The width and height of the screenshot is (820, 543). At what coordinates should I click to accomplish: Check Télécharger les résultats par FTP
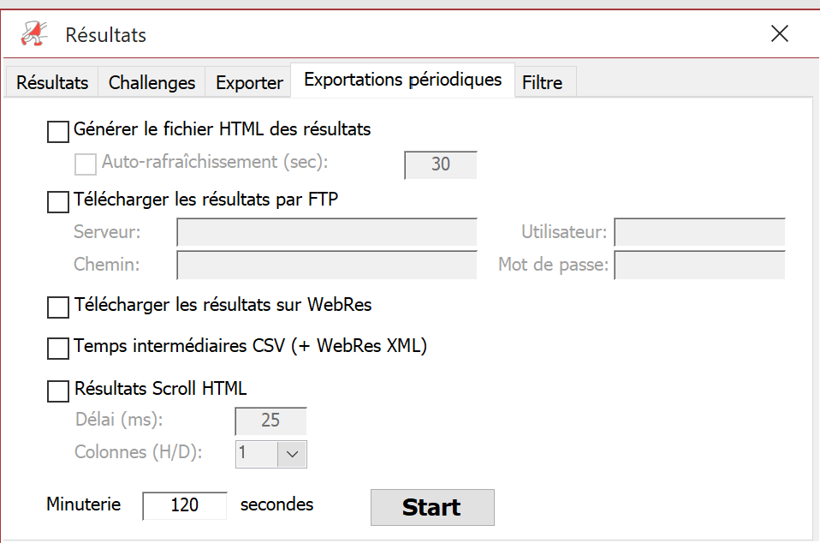[x=58, y=201]
